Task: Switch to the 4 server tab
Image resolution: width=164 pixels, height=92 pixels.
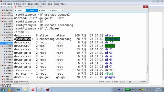Action: coord(55,10)
